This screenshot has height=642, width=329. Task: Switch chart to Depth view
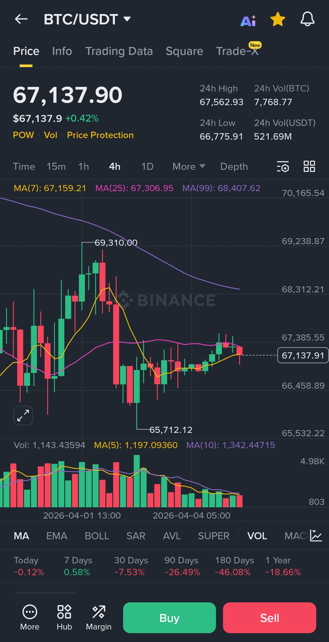[x=234, y=166]
